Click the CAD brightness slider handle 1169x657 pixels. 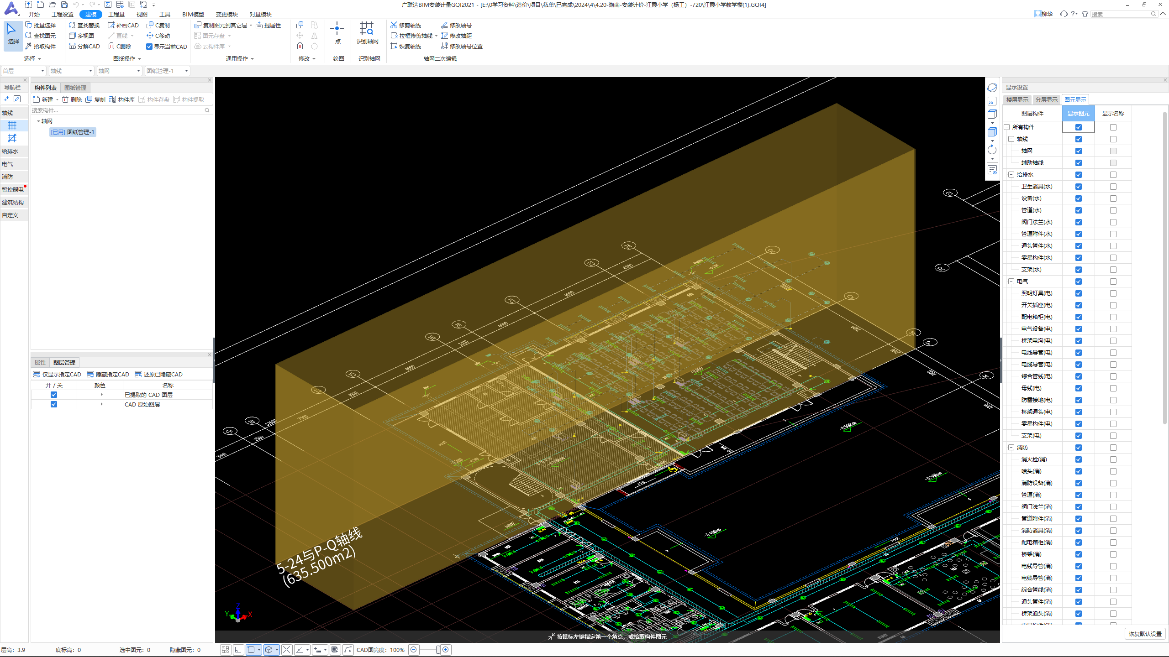coord(438,650)
